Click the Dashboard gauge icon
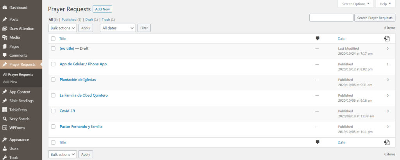400x160 pixels. 5,7
